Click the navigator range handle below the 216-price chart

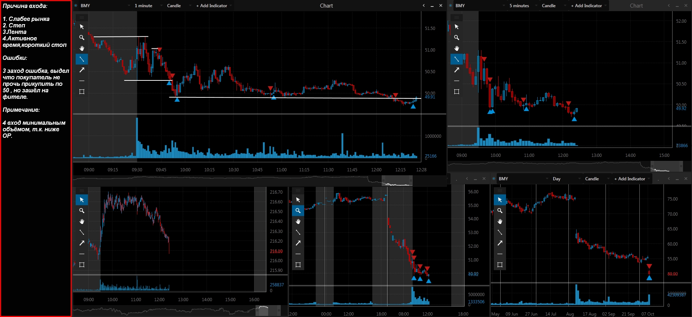268,310
